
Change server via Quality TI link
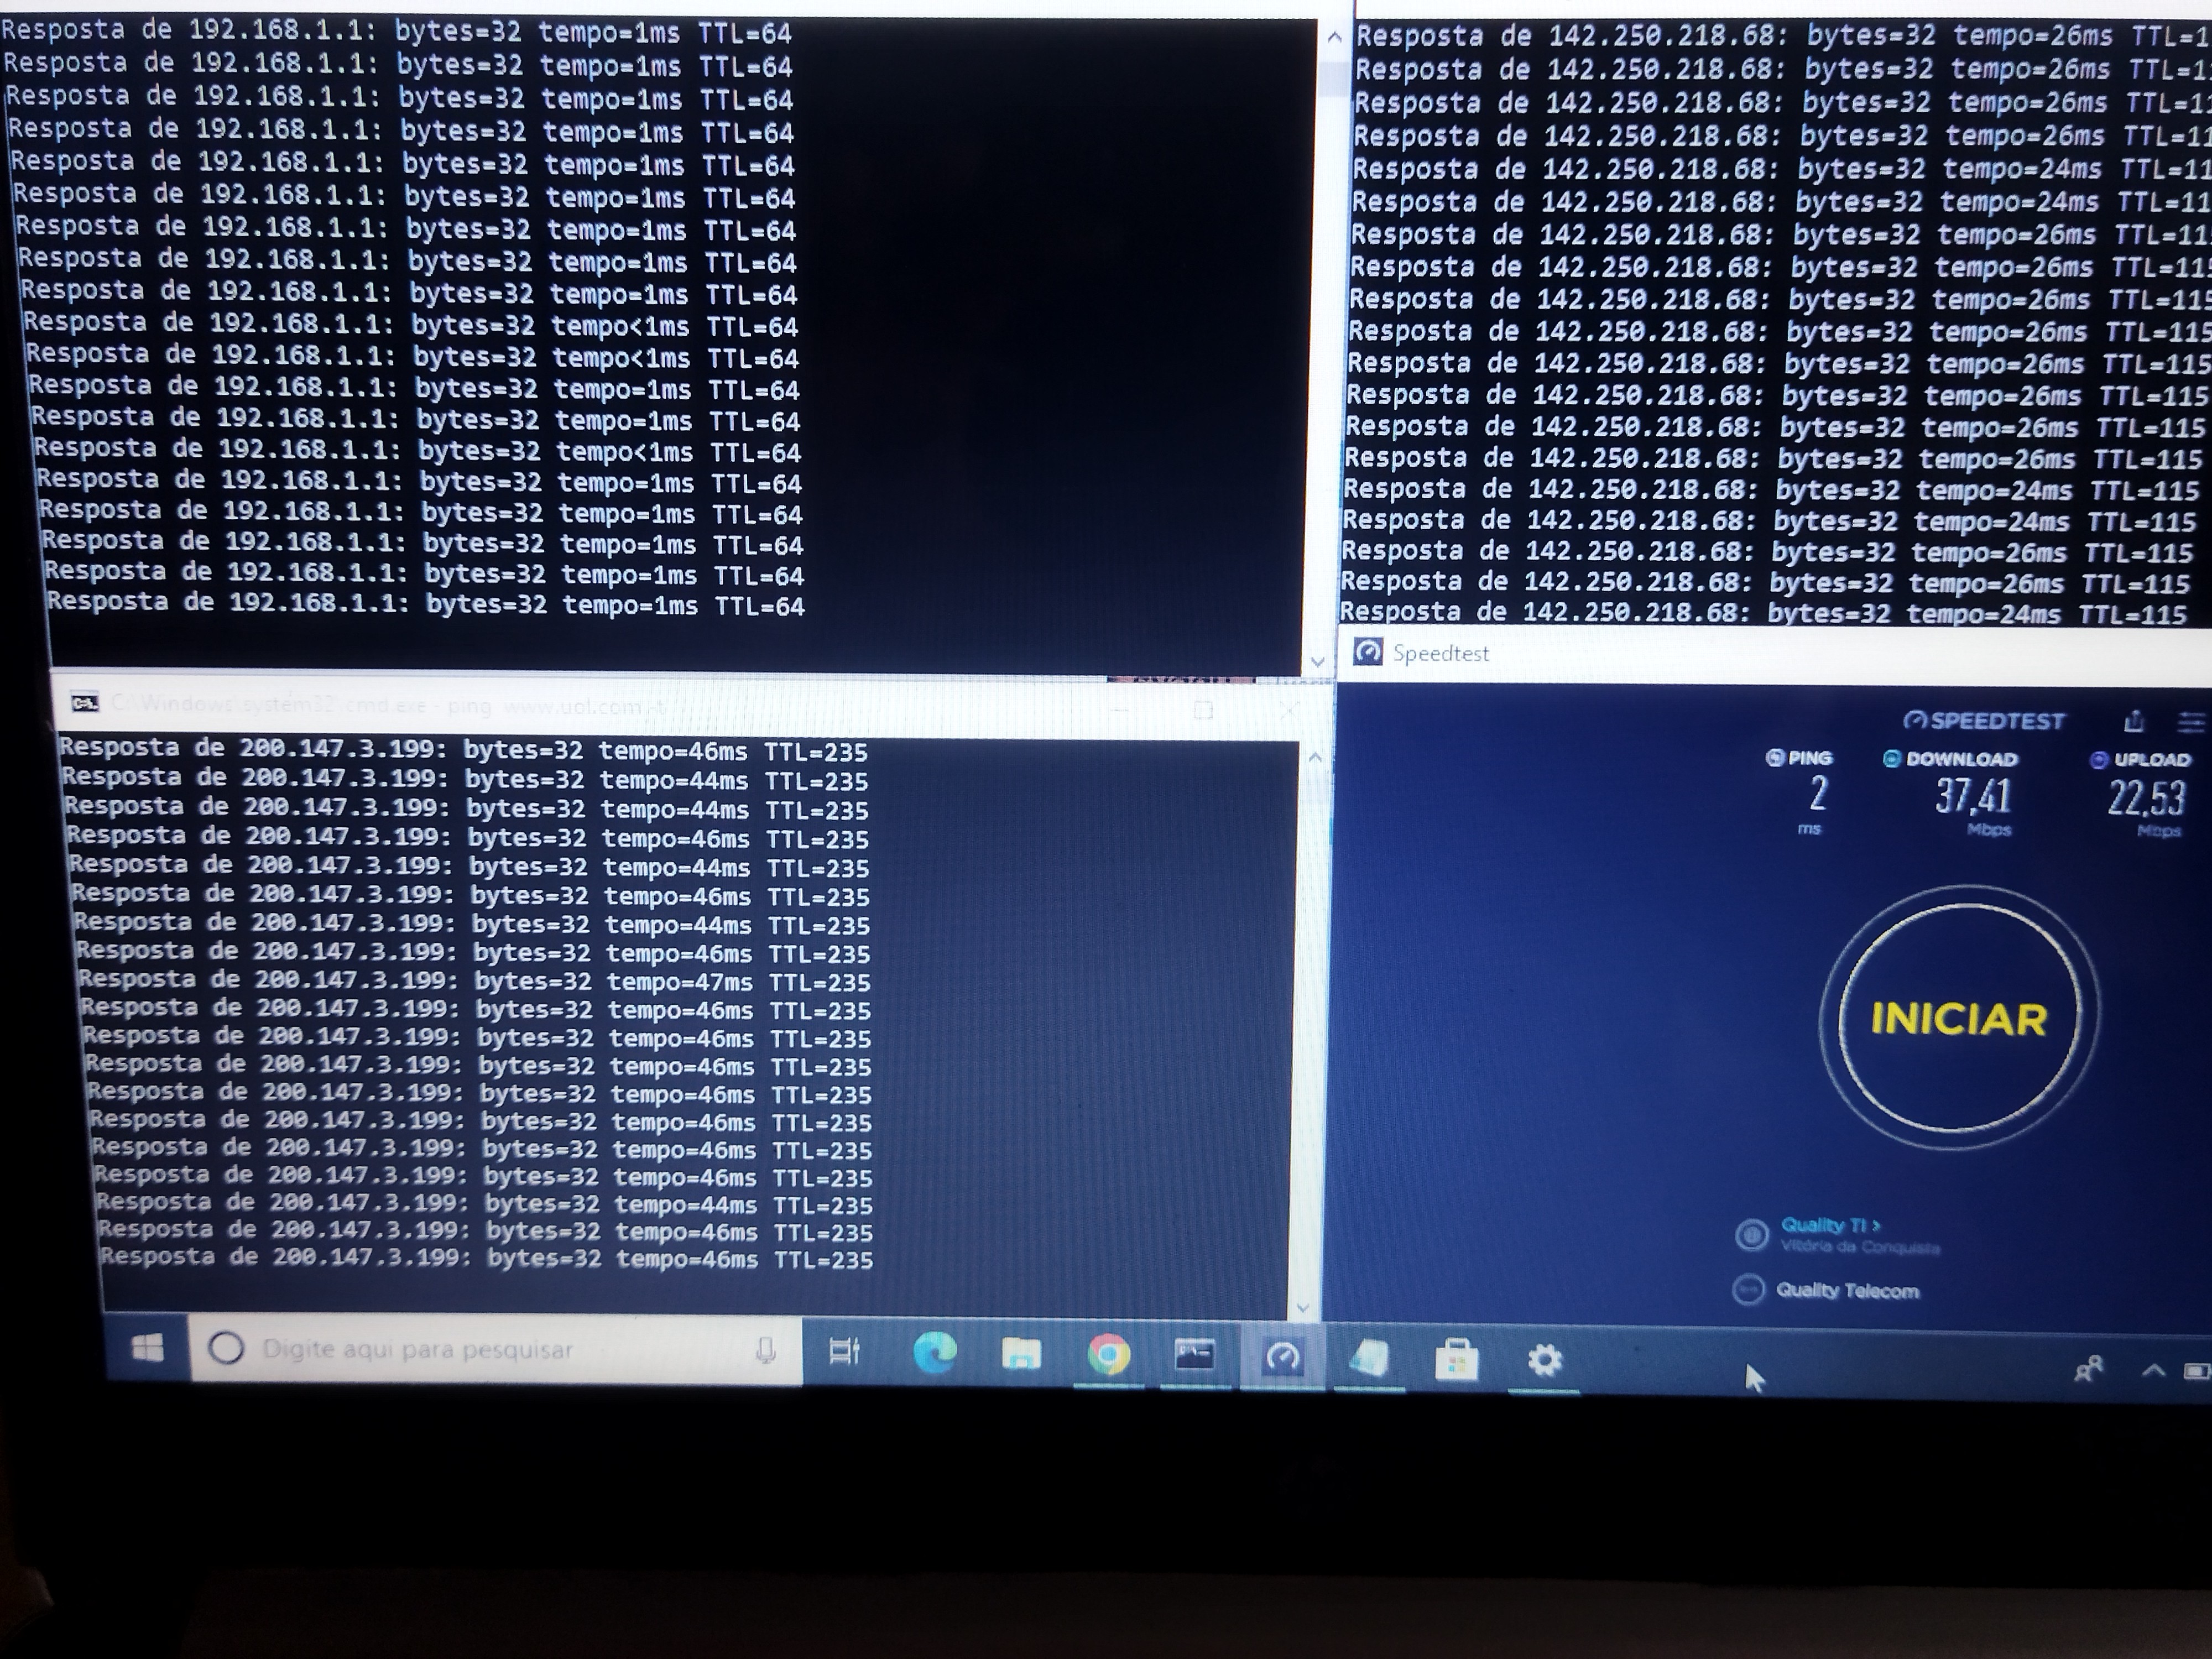point(1829,1225)
